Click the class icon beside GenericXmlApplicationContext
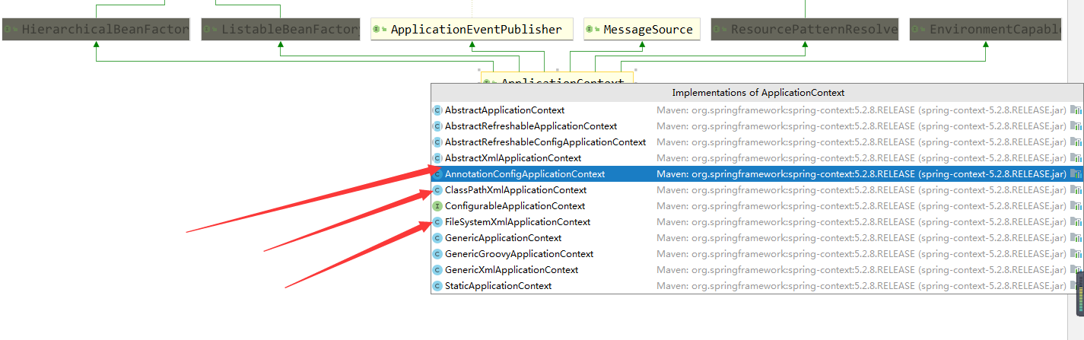 [437, 270]
